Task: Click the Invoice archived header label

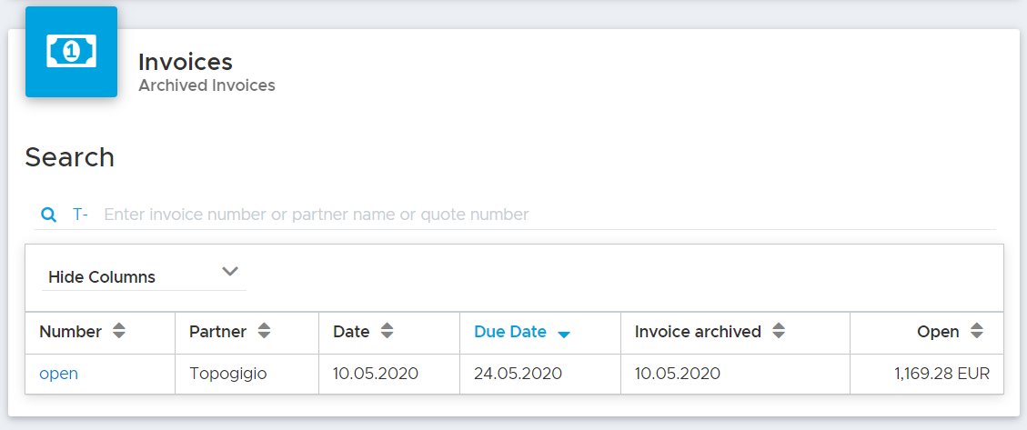Action: click(698, 332)
